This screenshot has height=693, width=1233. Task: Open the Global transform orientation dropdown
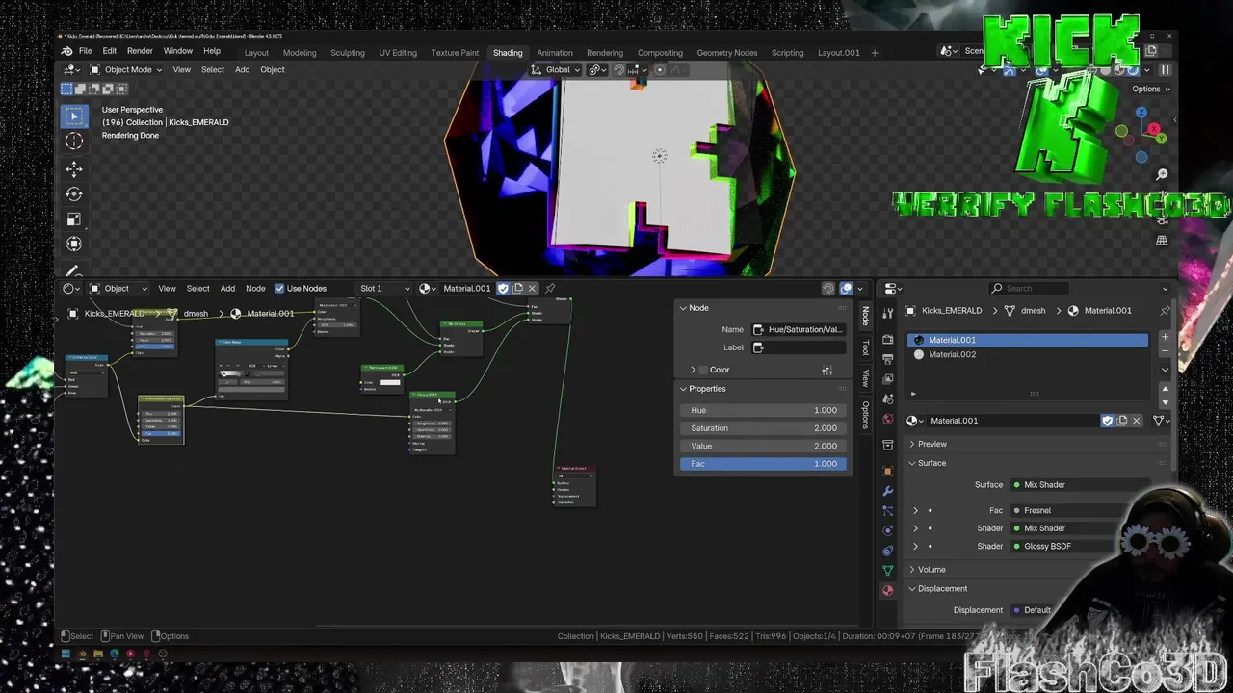click(x=557, y=69)
